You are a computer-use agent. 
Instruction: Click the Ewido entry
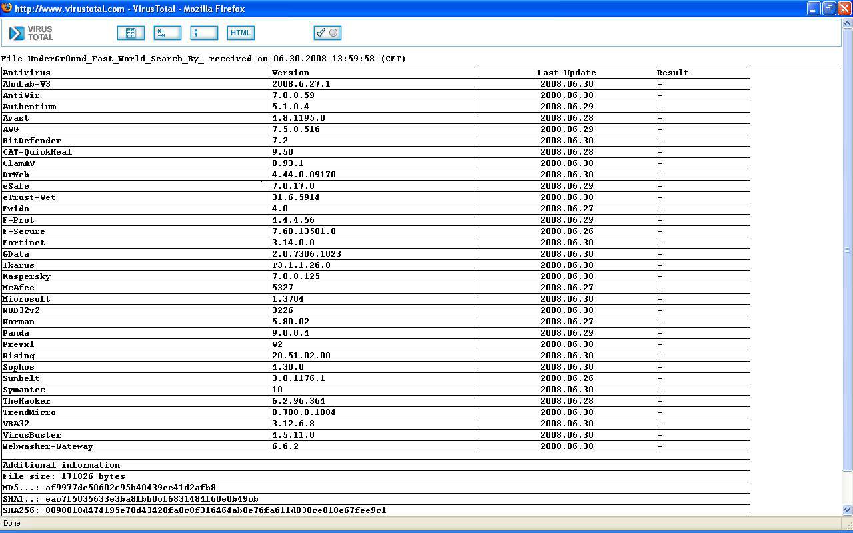[x=16, y=209]
